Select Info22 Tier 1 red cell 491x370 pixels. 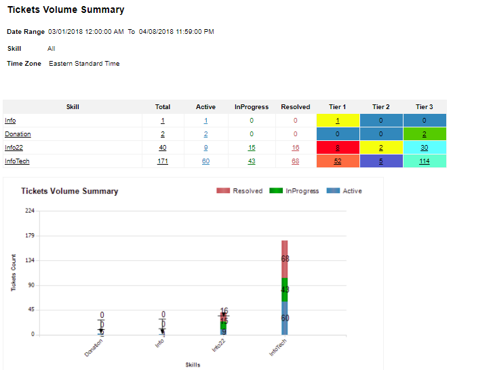[x=338, y=147]
